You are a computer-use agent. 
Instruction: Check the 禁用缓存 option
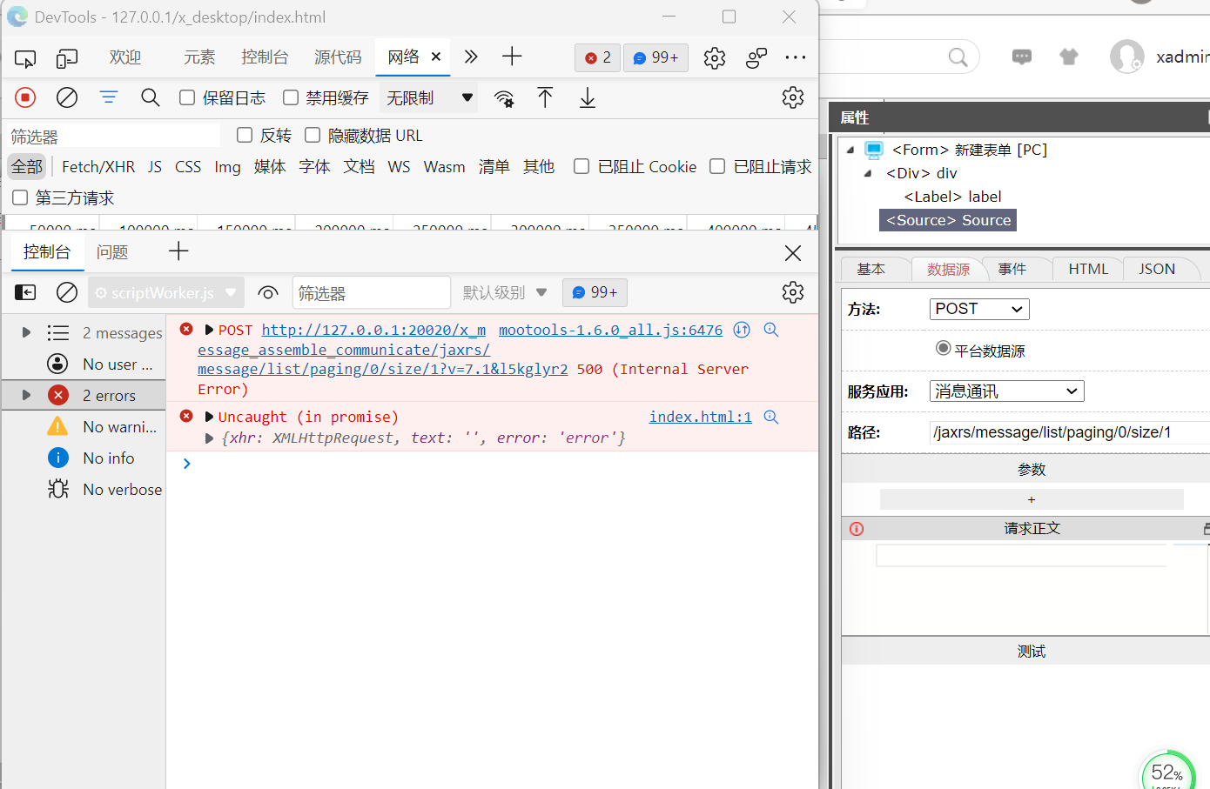291,97
